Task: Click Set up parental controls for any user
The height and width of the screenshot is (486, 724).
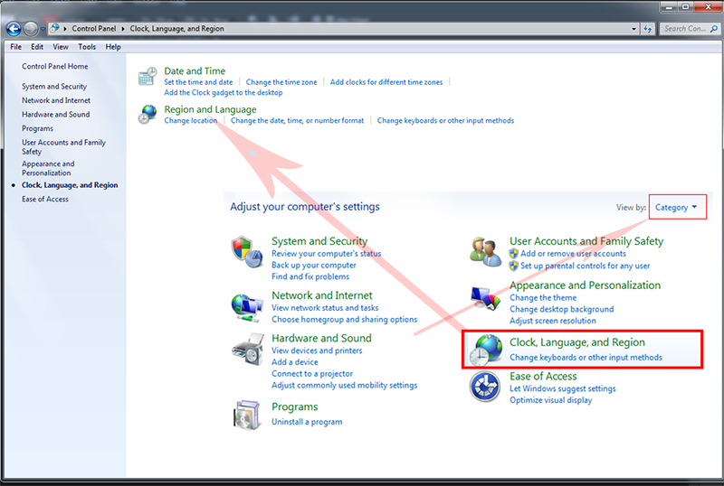Action: click(x=585, y=266)
